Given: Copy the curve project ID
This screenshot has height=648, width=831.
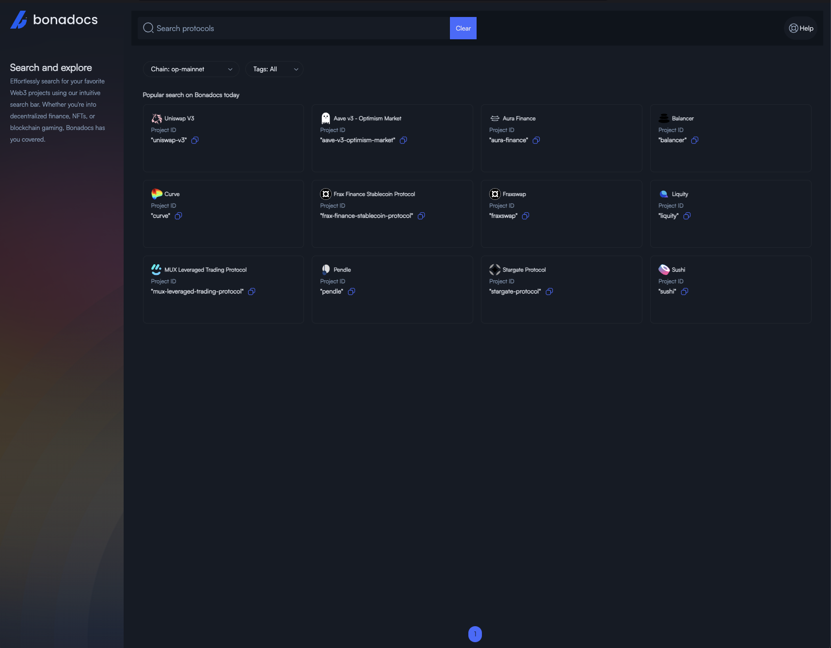Looking at the screenshot, I should point(178,216).
